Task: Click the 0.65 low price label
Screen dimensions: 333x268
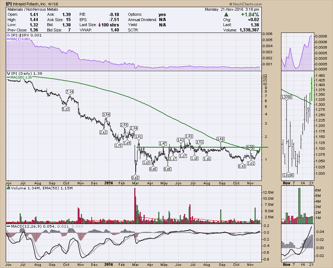Action: [x=135, y=178]
